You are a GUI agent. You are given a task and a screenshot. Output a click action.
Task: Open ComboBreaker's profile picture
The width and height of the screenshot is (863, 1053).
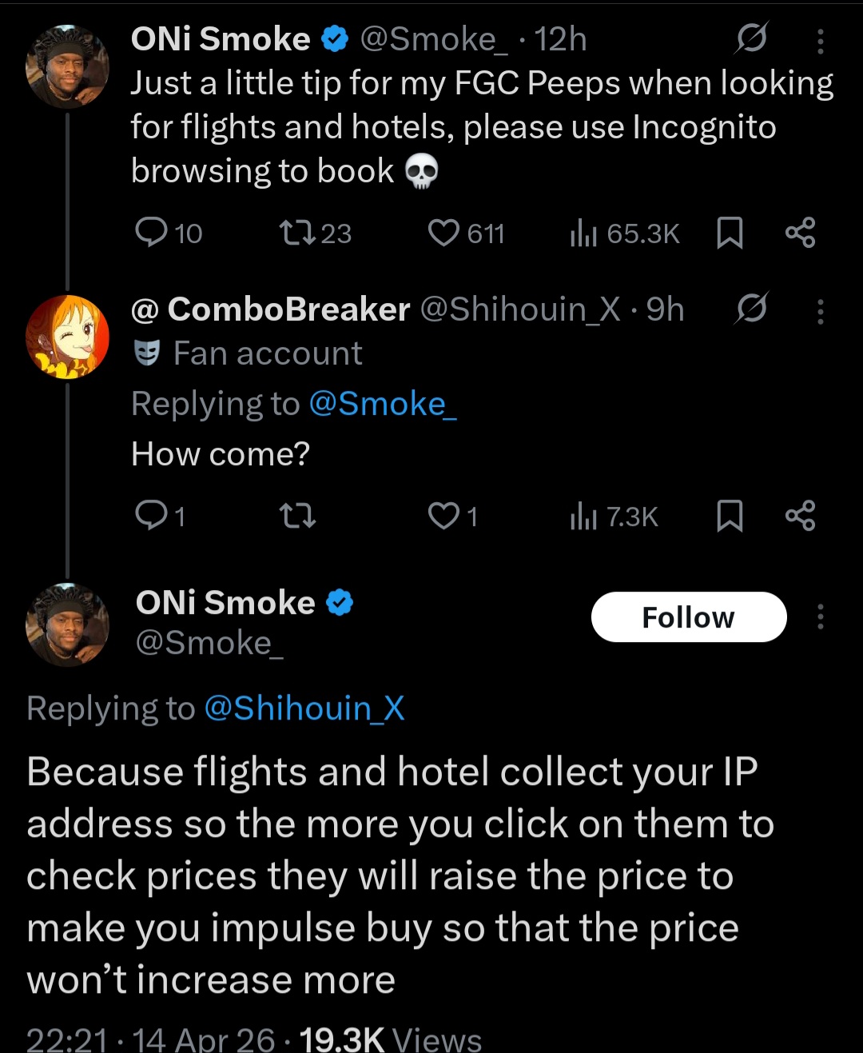(67, 336)
